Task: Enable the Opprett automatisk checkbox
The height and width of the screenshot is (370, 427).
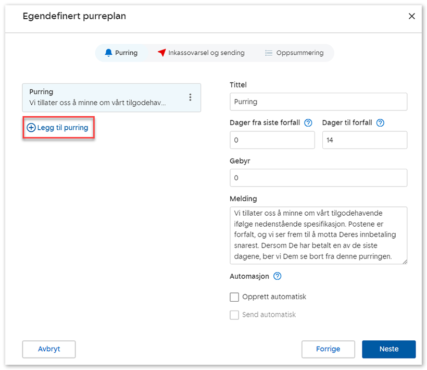Action: [x=234, y=297]
